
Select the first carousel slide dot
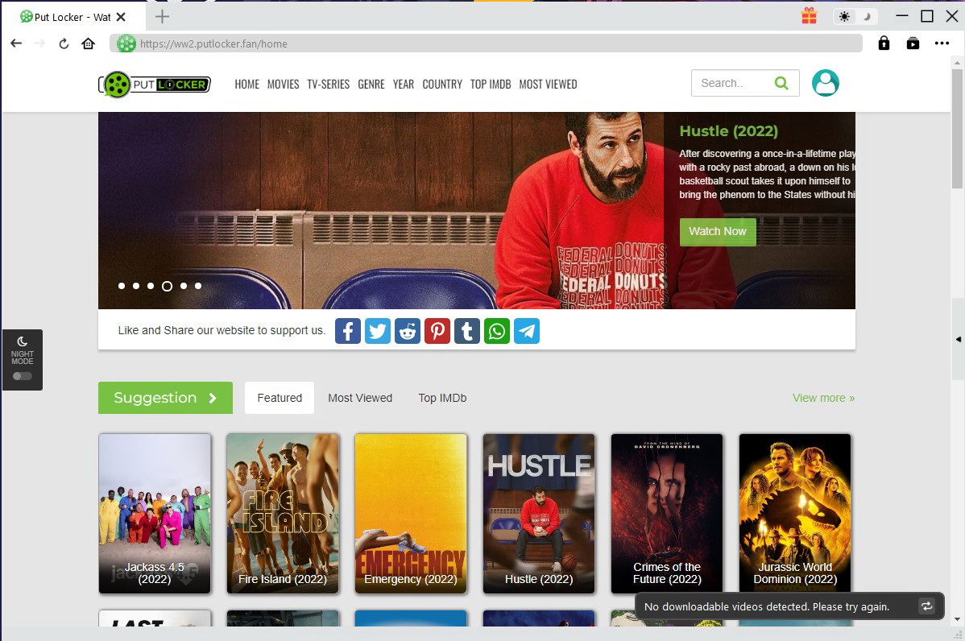122,286
